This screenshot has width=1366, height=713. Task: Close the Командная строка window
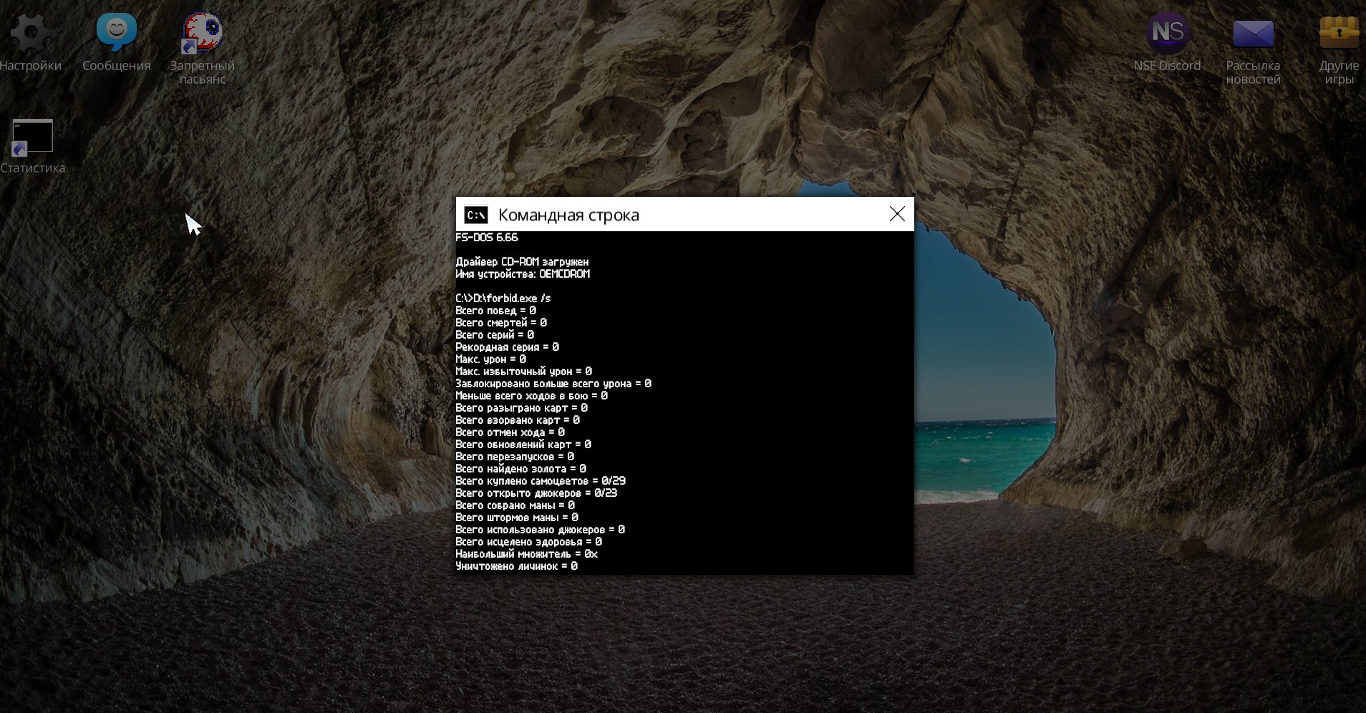point(897,214)
